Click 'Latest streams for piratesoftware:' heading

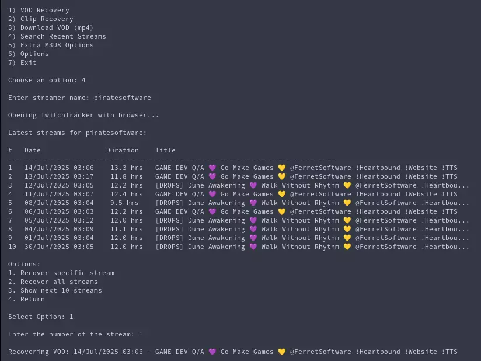77,133
